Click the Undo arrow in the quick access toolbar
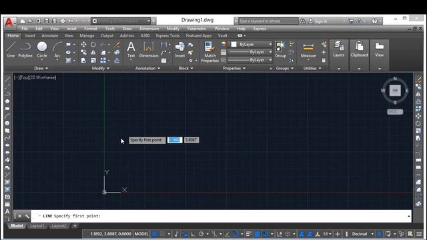The height and width of the screenshot is (240, 427). click(x=71, y=21)
